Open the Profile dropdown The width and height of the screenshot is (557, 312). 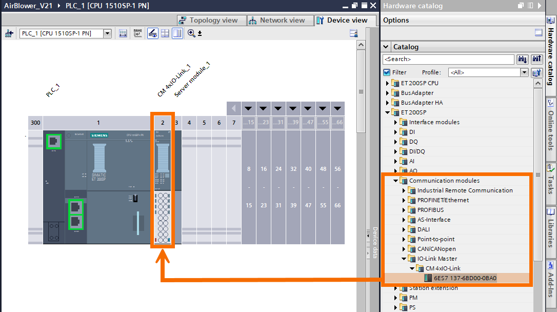(524, 72)
